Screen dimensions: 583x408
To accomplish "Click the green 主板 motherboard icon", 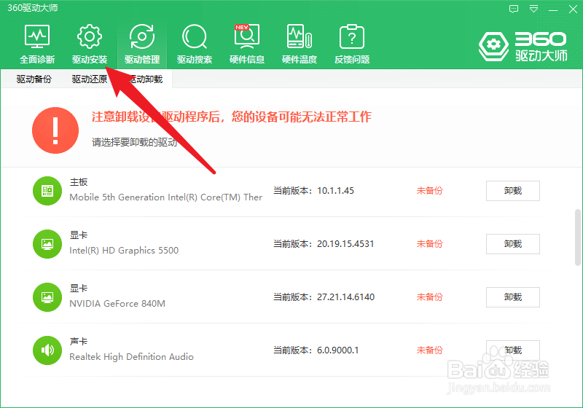I will [47, 191].
